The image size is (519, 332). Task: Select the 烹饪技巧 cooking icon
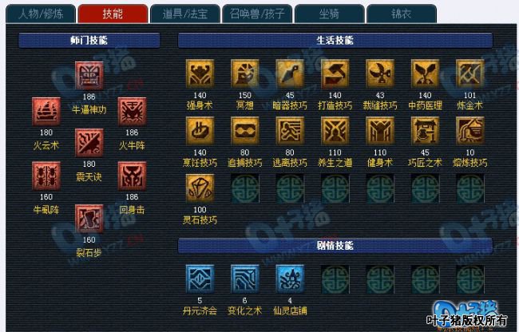tap(200, 131)
